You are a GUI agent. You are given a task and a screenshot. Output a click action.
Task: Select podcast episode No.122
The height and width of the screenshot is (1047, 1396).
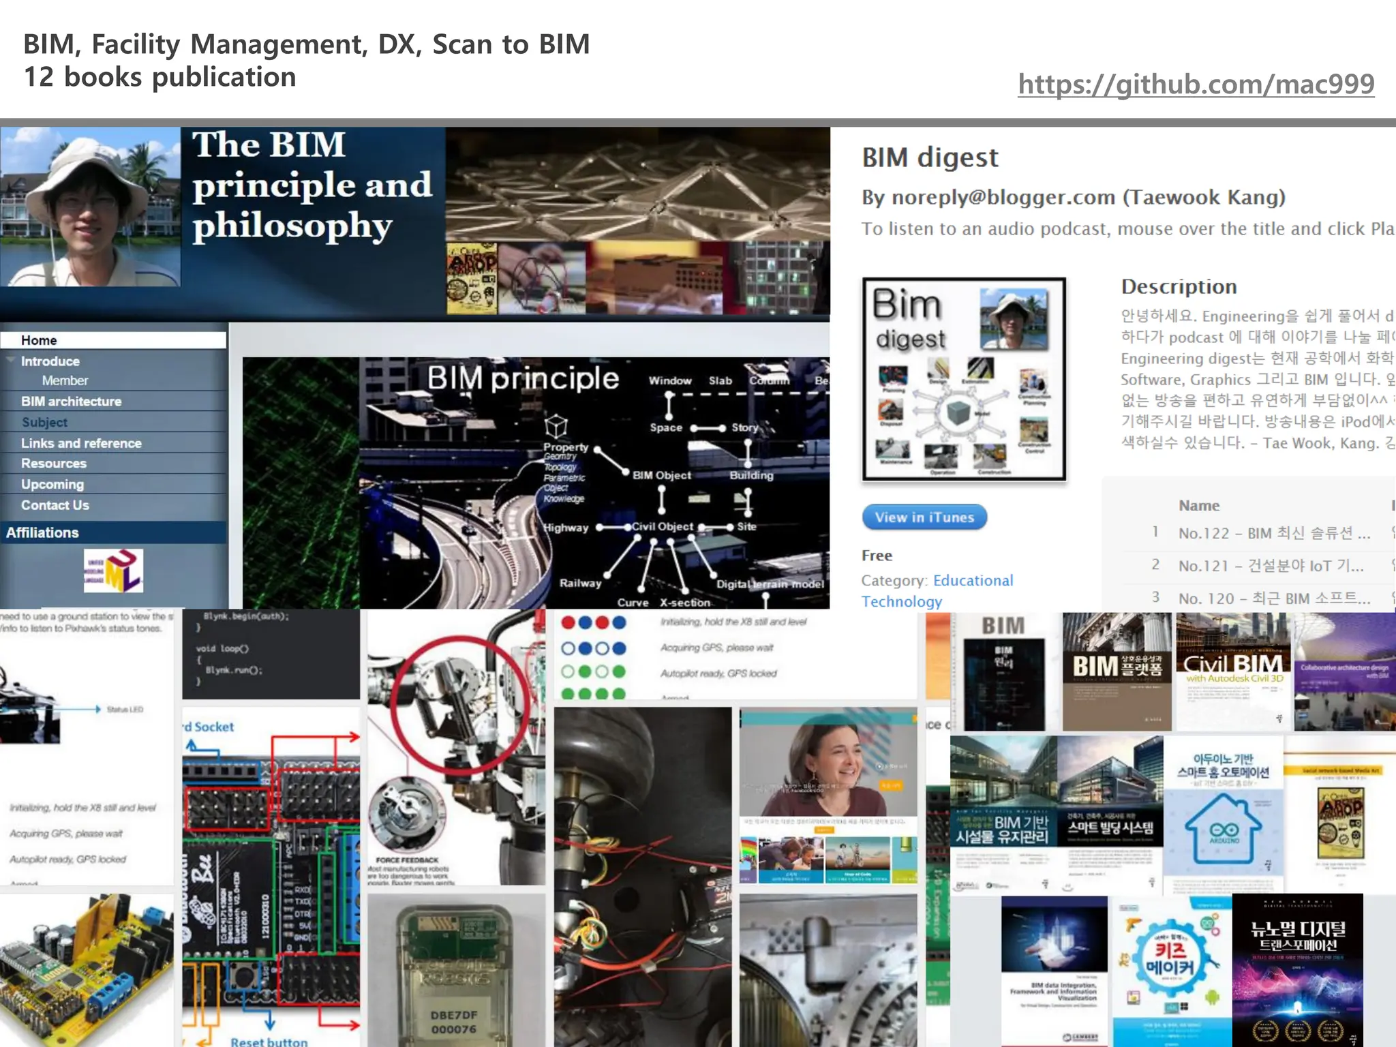click(1273, 534)
